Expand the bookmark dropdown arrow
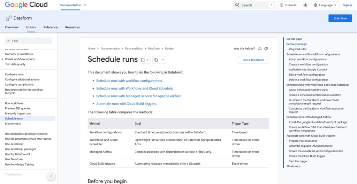 (x=147, y=60)
